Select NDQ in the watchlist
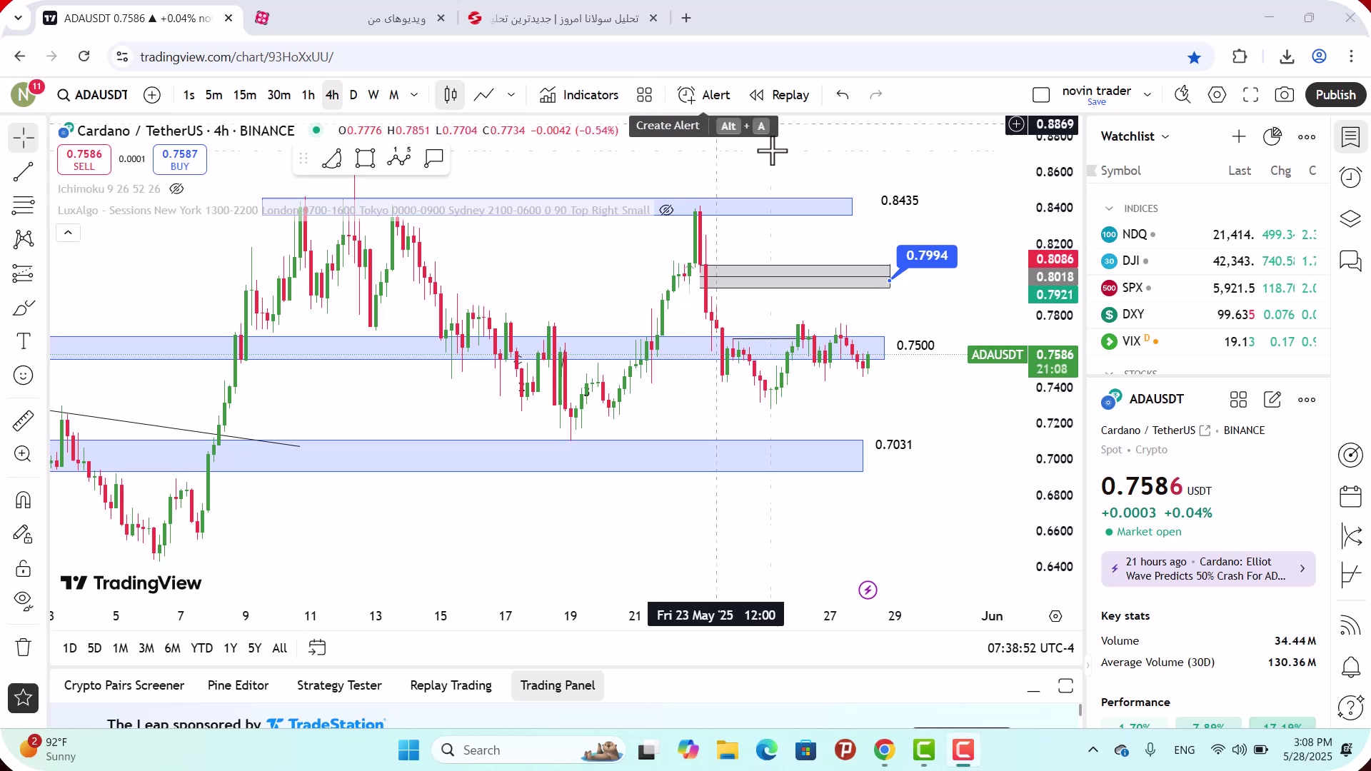This screenshot has height=771, width=1371. [x=1208, y=234]
